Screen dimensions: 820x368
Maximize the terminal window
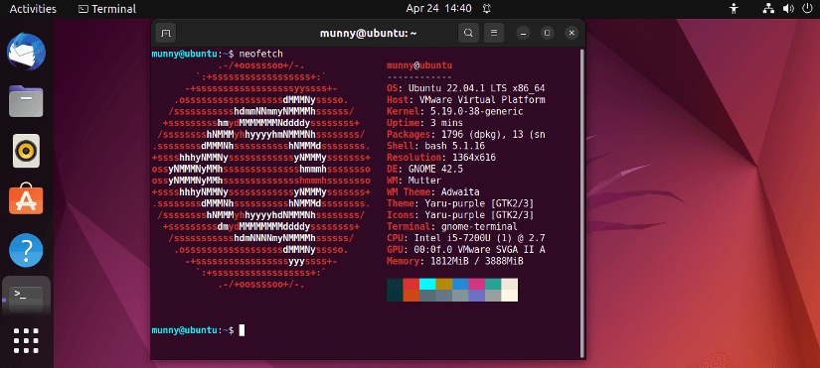pos(547,34)
